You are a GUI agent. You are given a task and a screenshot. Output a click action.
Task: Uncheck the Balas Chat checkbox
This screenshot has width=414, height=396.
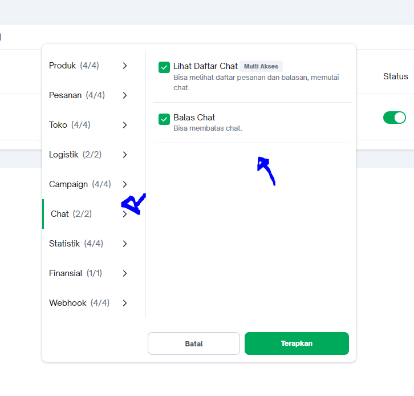[164, 119]
